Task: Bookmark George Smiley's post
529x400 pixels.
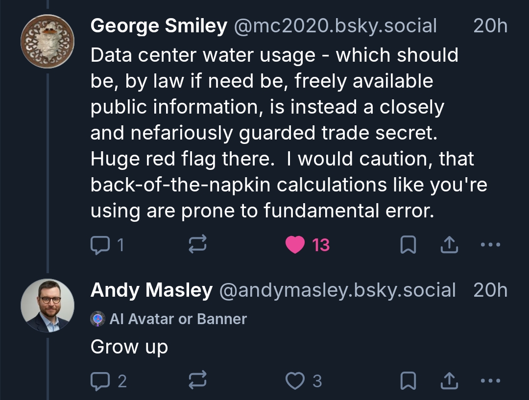Action: coord(408,245)
